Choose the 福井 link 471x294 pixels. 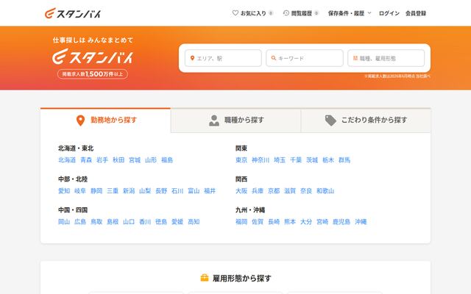[x=210, y=191]
